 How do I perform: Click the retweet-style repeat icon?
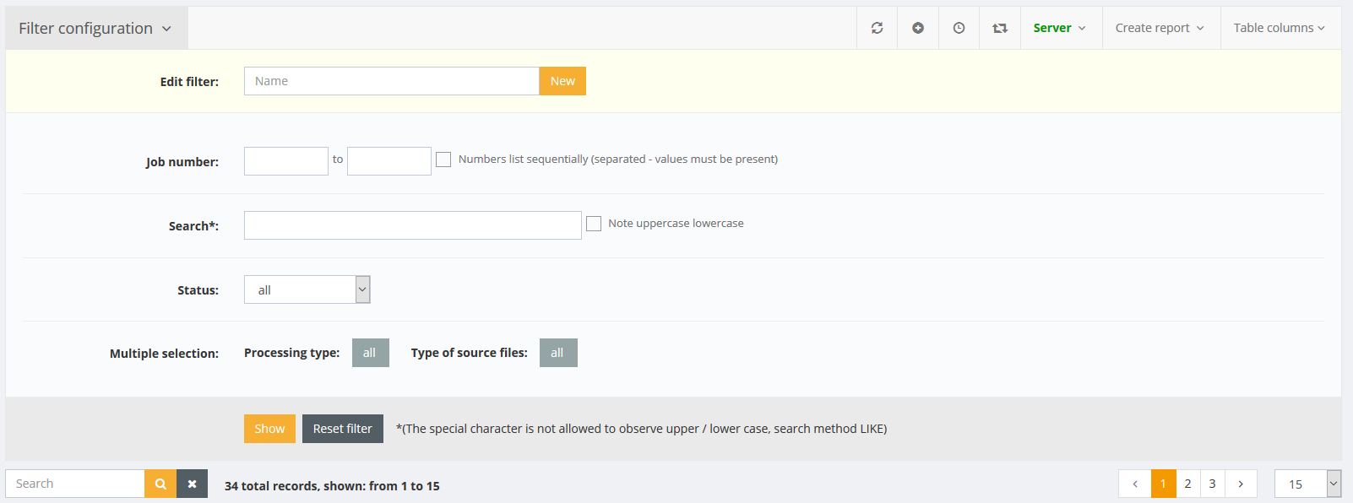[x=1000, y=28]
